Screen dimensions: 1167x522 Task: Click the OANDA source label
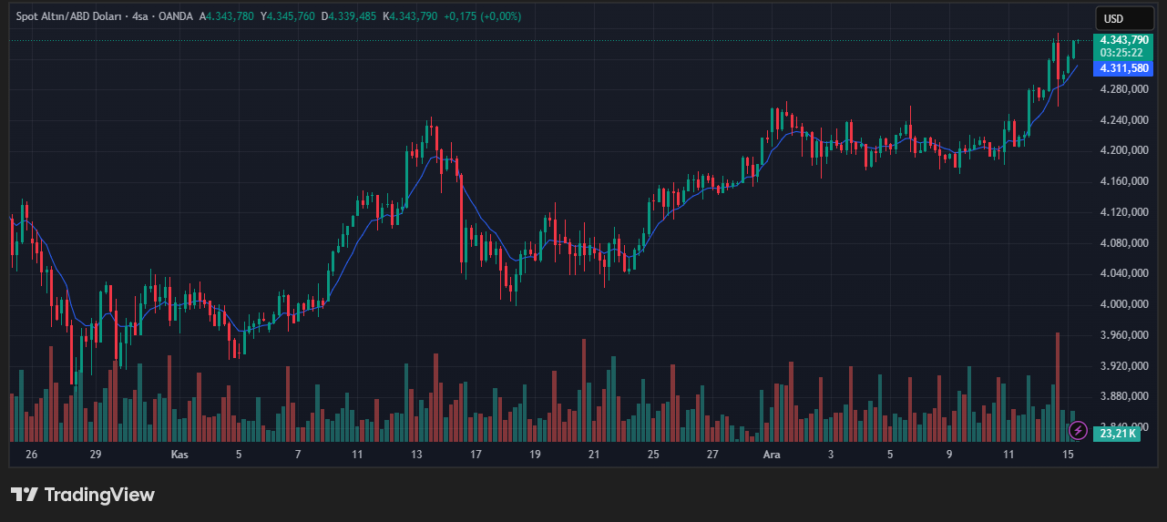point(177,16)
